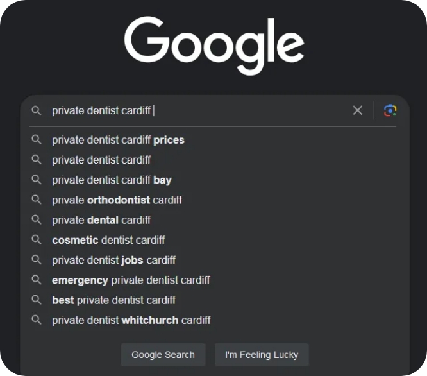Choose the plain 'private dentist cardiff' suggestion
Viewport: 427px width, 376px height.
click(101, 160)
